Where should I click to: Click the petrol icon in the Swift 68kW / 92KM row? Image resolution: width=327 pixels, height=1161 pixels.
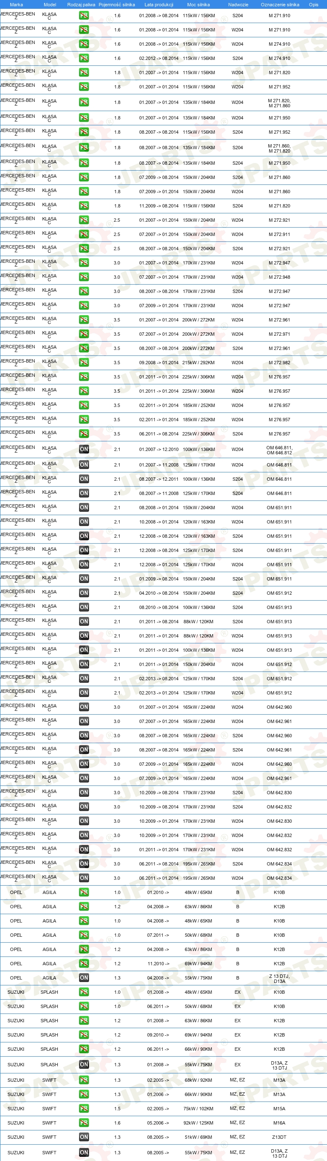click(84, 1080)
